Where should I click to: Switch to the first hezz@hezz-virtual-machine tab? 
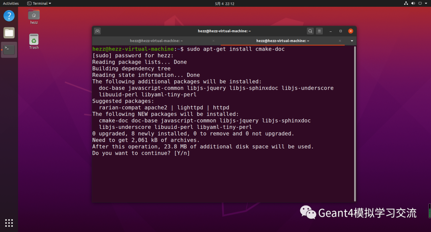[x=156, y=41]
